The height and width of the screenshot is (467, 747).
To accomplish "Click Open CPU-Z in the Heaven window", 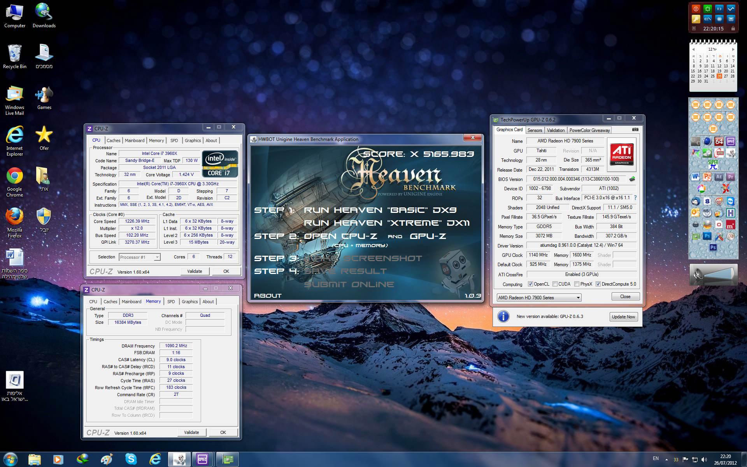I will click(340, 236).
